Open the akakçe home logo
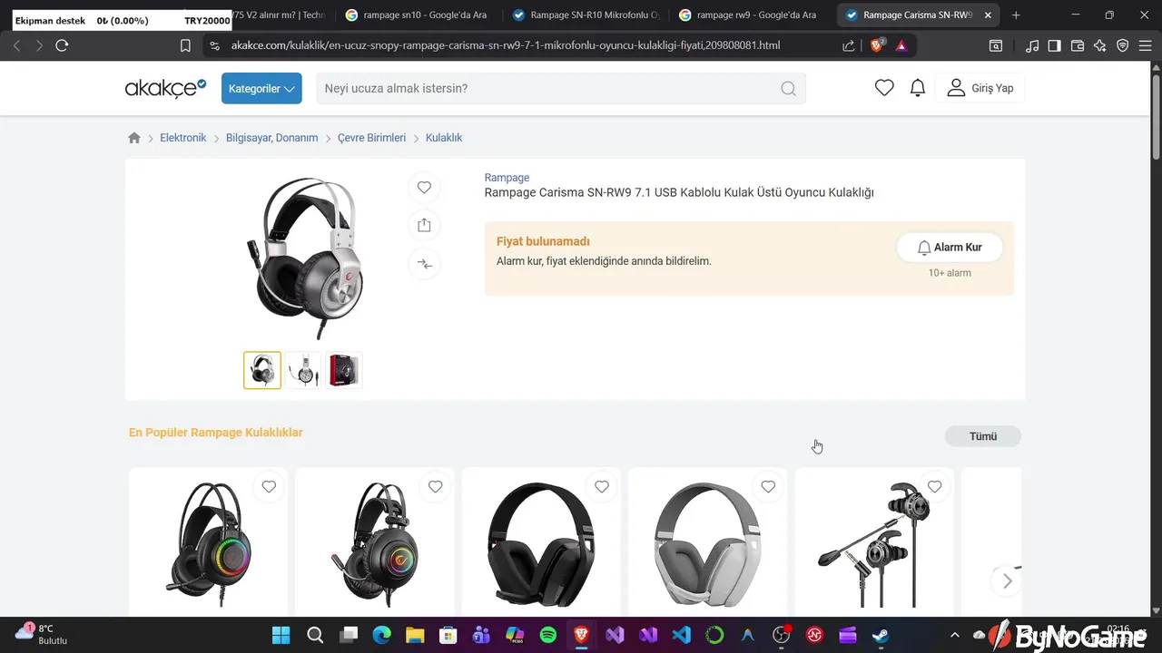 pyautogui.click(x=165, y=88)
